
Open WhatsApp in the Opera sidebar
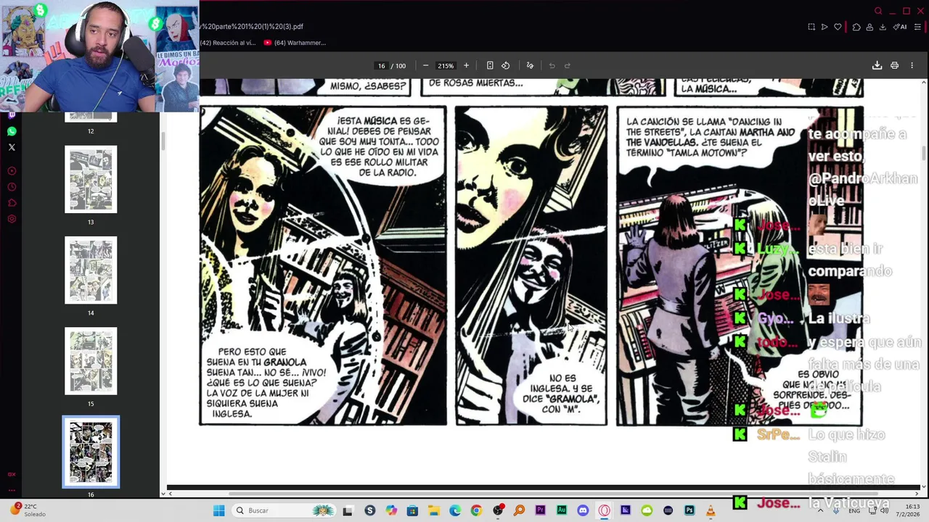(12, 131)
